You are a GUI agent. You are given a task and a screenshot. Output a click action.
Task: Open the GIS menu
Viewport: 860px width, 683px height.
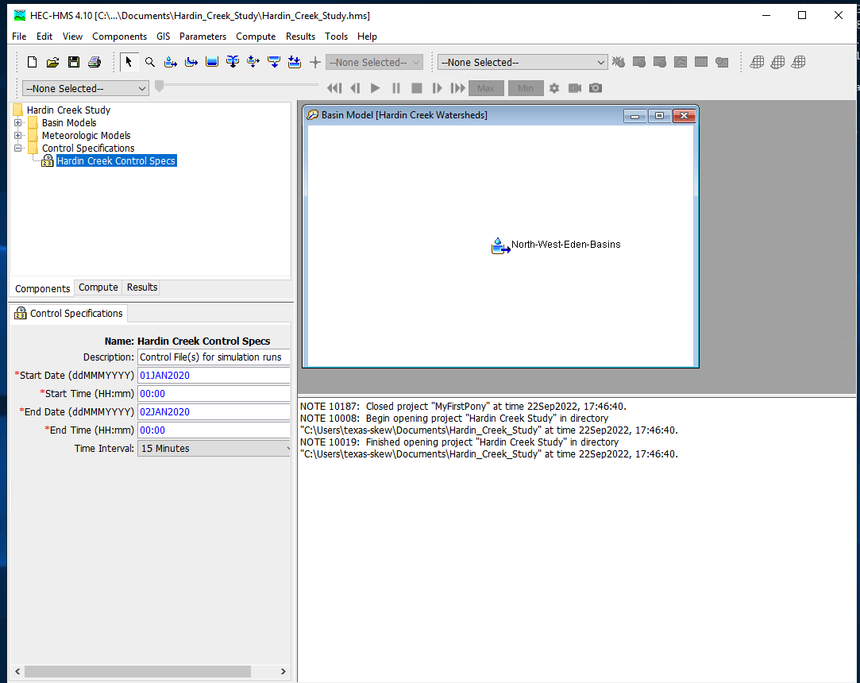163,37
